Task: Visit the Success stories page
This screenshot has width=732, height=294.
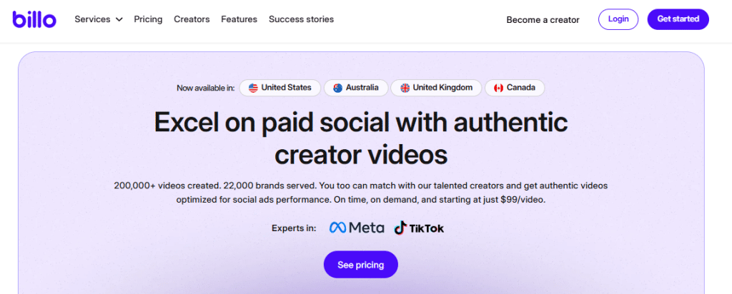Action: pos(301,19)
